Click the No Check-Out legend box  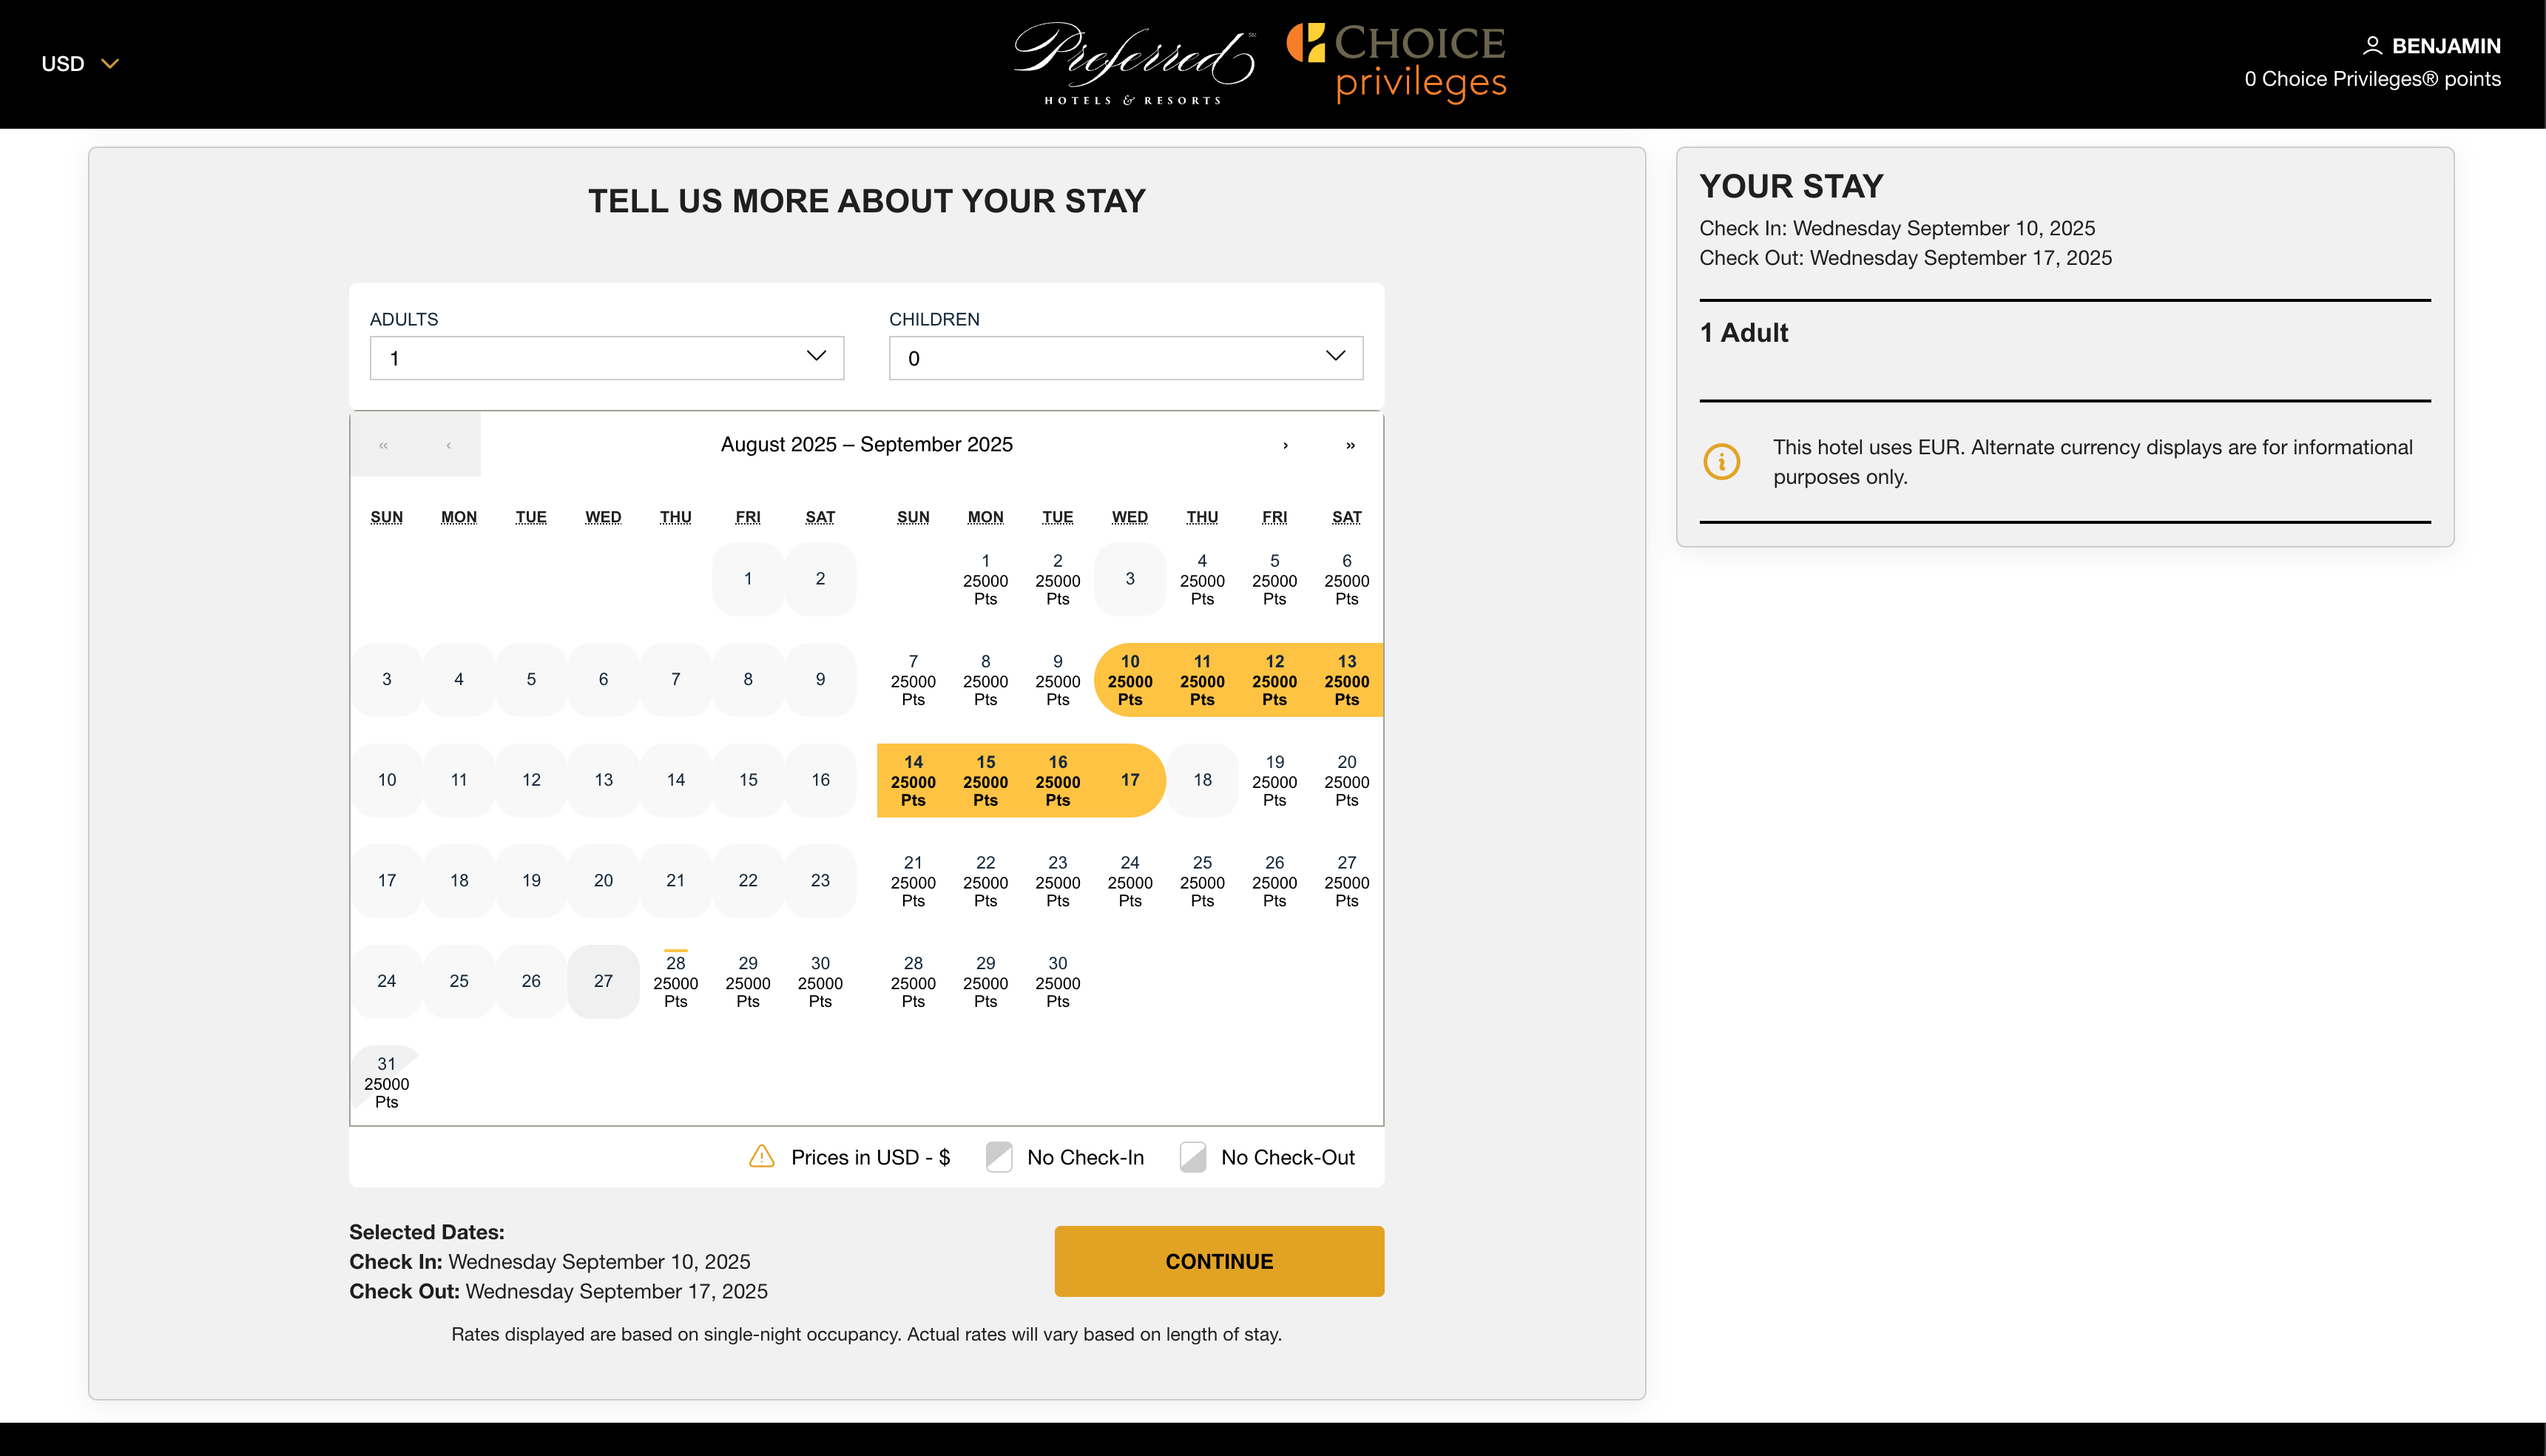coord(1192,1157)
